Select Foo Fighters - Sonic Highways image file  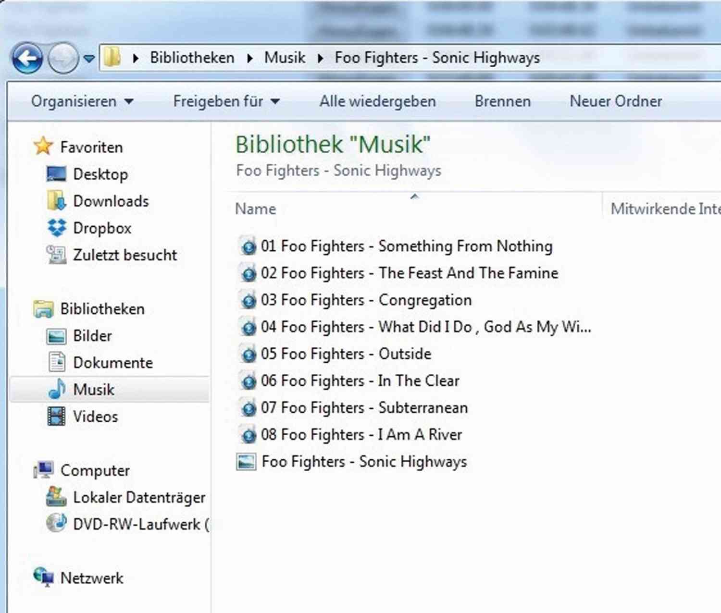pyautogui.click(x=364, y=462)
